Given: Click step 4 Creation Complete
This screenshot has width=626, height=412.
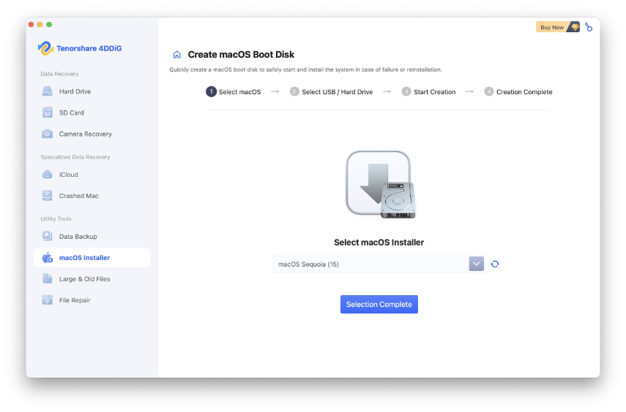Looking at the screenshot, I should tap(518, 92).
